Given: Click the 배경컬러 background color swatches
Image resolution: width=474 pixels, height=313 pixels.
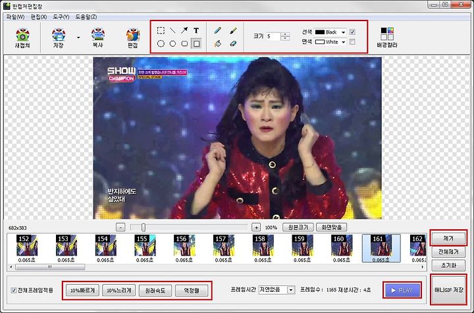Looking at the screenshot, I should tap(387, 34).
